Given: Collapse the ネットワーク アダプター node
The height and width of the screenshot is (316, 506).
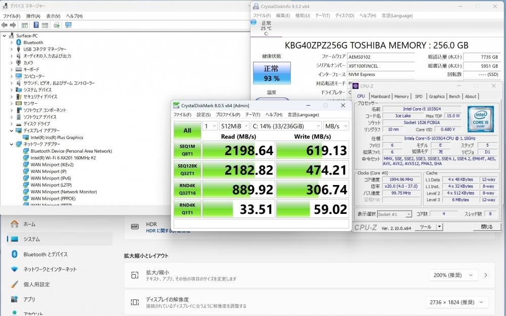Looking at the screenshot, I should click(x=11, y=144).
